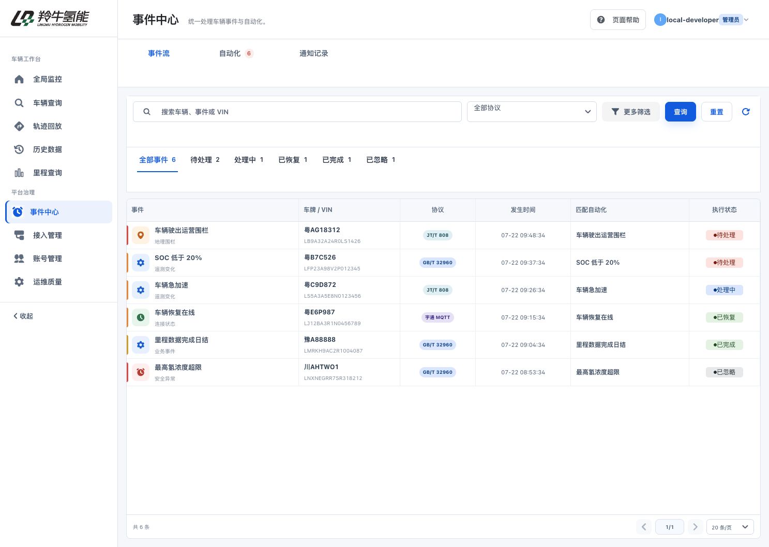Click the 车辆查询 magnifier icon
The height and width of the screenshot is (547, 769).
point(19,103)
